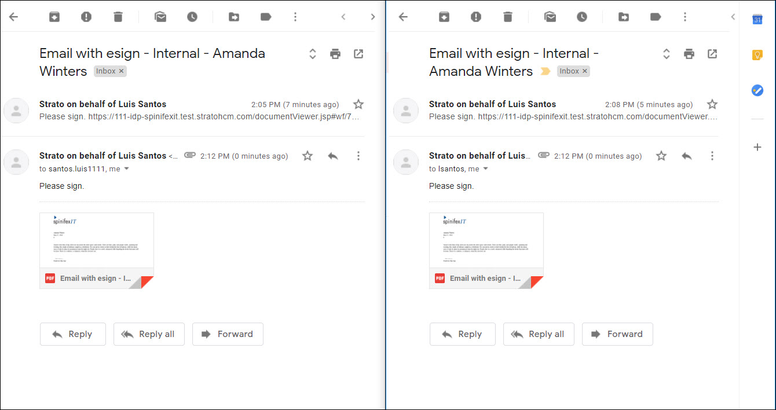This screenshot has width=776, height=410.
Task: Open Move to folder in right pane
Action: pos(624,17)
